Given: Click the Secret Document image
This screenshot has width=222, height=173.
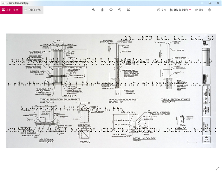Looking at the screenshot, I should (111, 91).
